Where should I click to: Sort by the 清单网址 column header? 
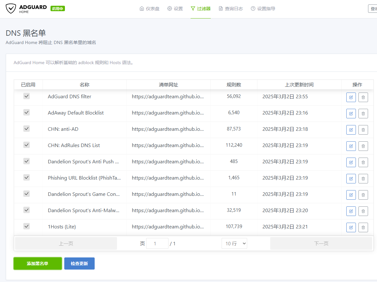pyautogui.click(x=168, y=85)
